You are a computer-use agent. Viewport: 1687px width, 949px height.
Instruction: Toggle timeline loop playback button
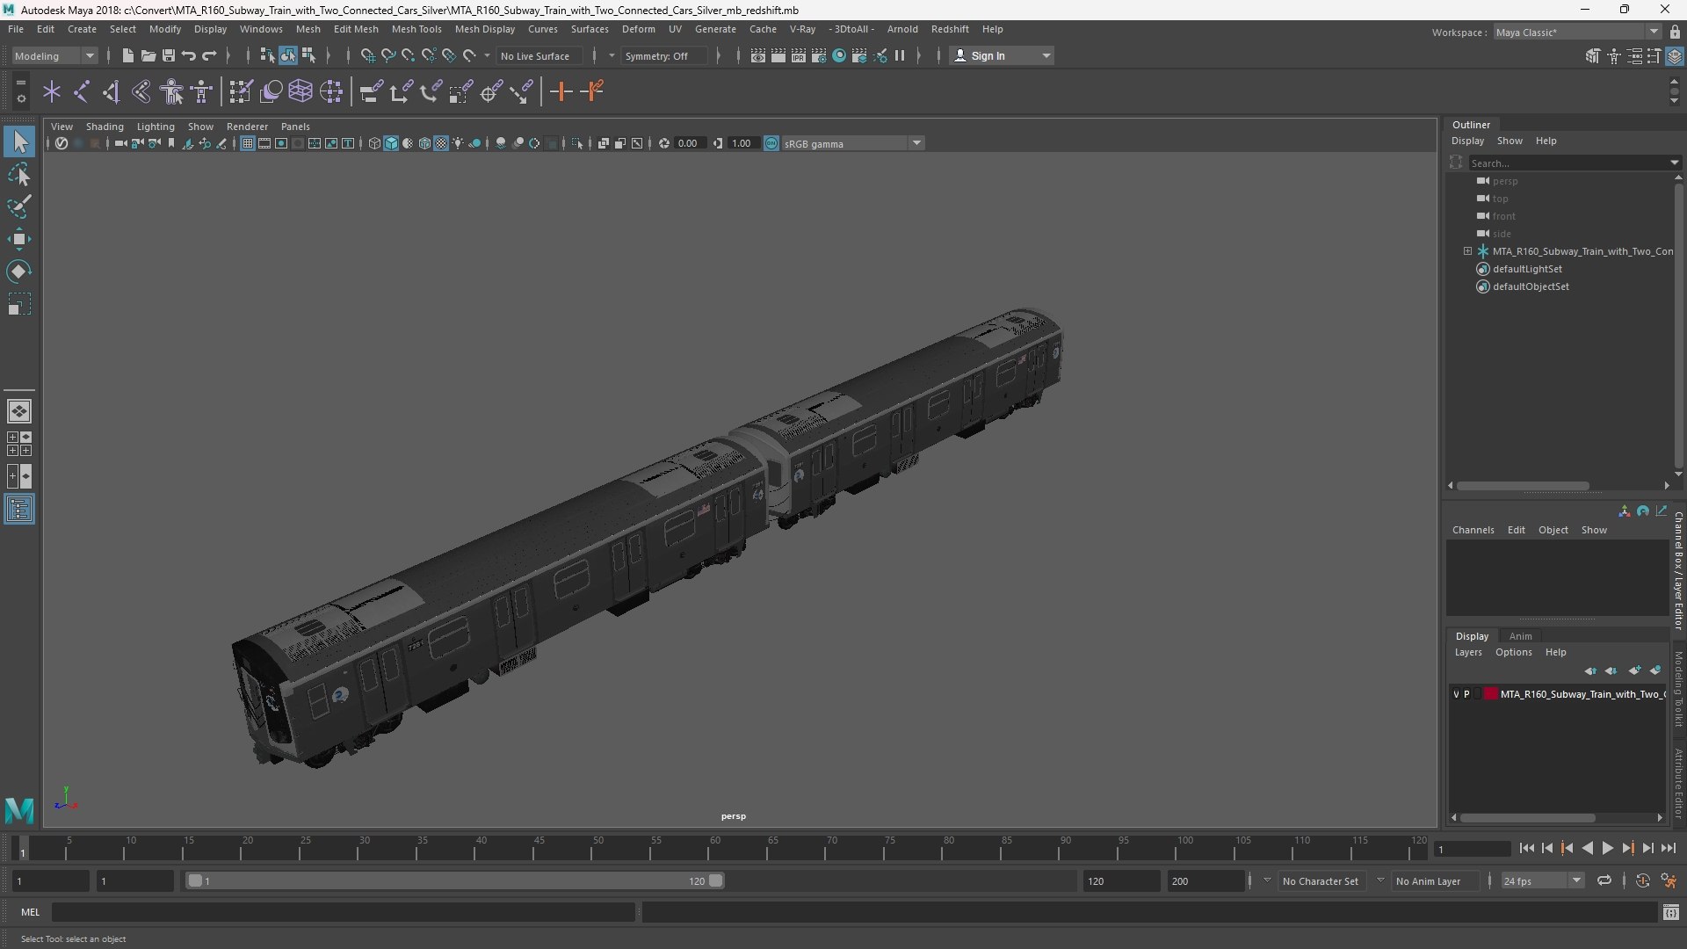pos(1604,880)
